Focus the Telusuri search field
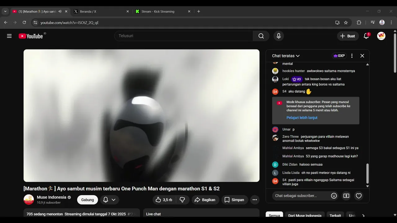Image resolution: width=397 pixels, height=223 pixels. click(184, 36)
